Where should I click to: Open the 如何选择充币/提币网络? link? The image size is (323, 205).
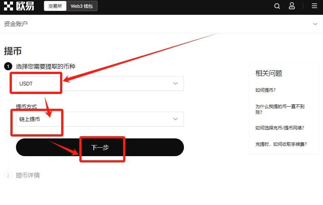[280, 128]
